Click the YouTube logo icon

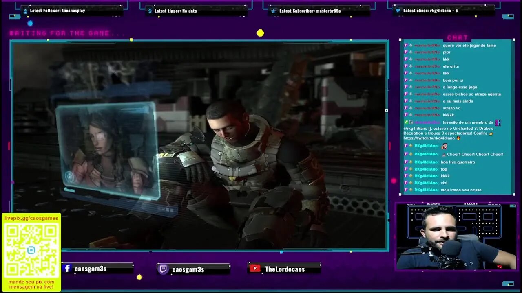(255, 269)
